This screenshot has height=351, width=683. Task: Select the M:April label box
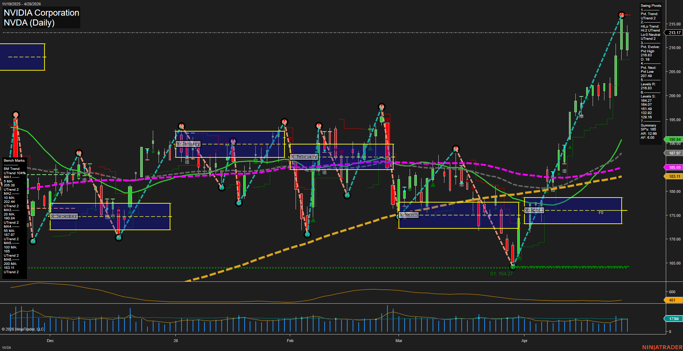pos(534,210)
